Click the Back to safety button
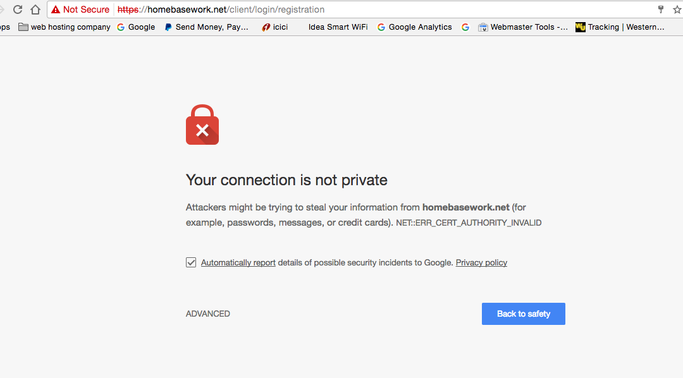 tap(523, 314)
